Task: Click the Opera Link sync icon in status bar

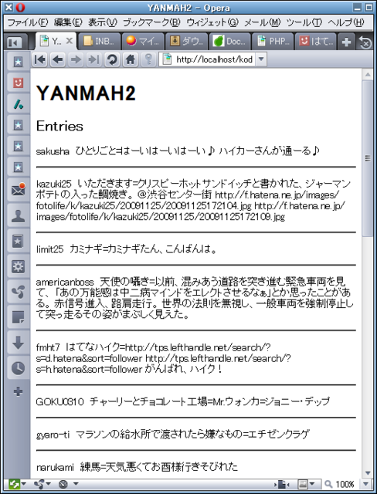Action: (x=14, y=484)
